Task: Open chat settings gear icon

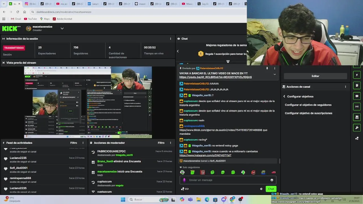Action: [261, 189]
